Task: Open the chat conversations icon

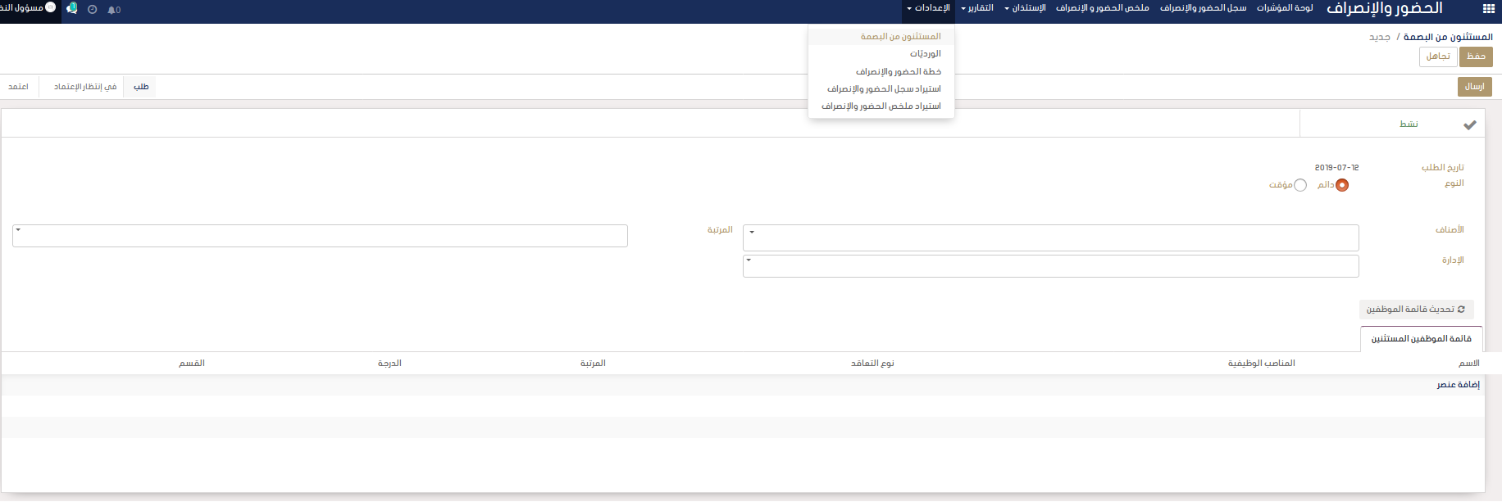Action: coord(72,9)
